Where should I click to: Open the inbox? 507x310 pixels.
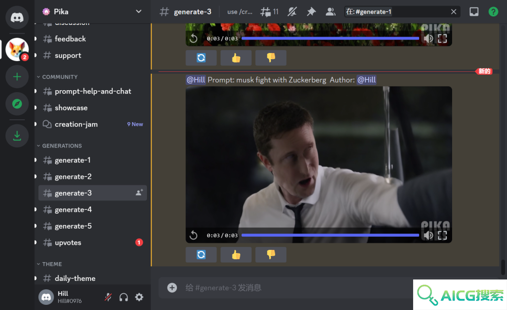coord(474,12)
